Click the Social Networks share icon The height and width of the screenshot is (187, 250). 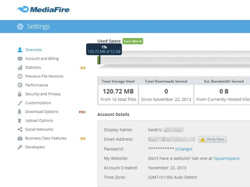tap(20, 129)
